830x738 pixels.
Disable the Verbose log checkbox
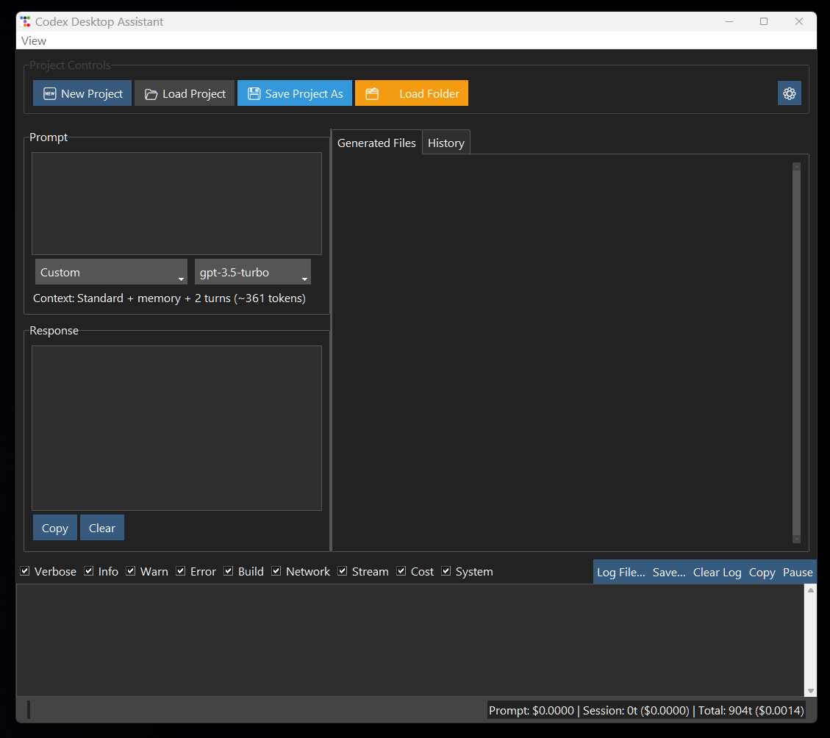point(25,571)
